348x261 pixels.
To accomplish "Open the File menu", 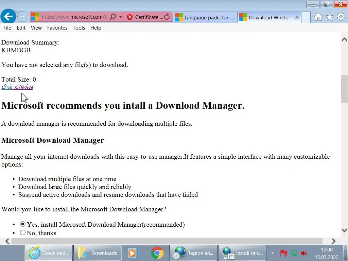I will 7,28.
